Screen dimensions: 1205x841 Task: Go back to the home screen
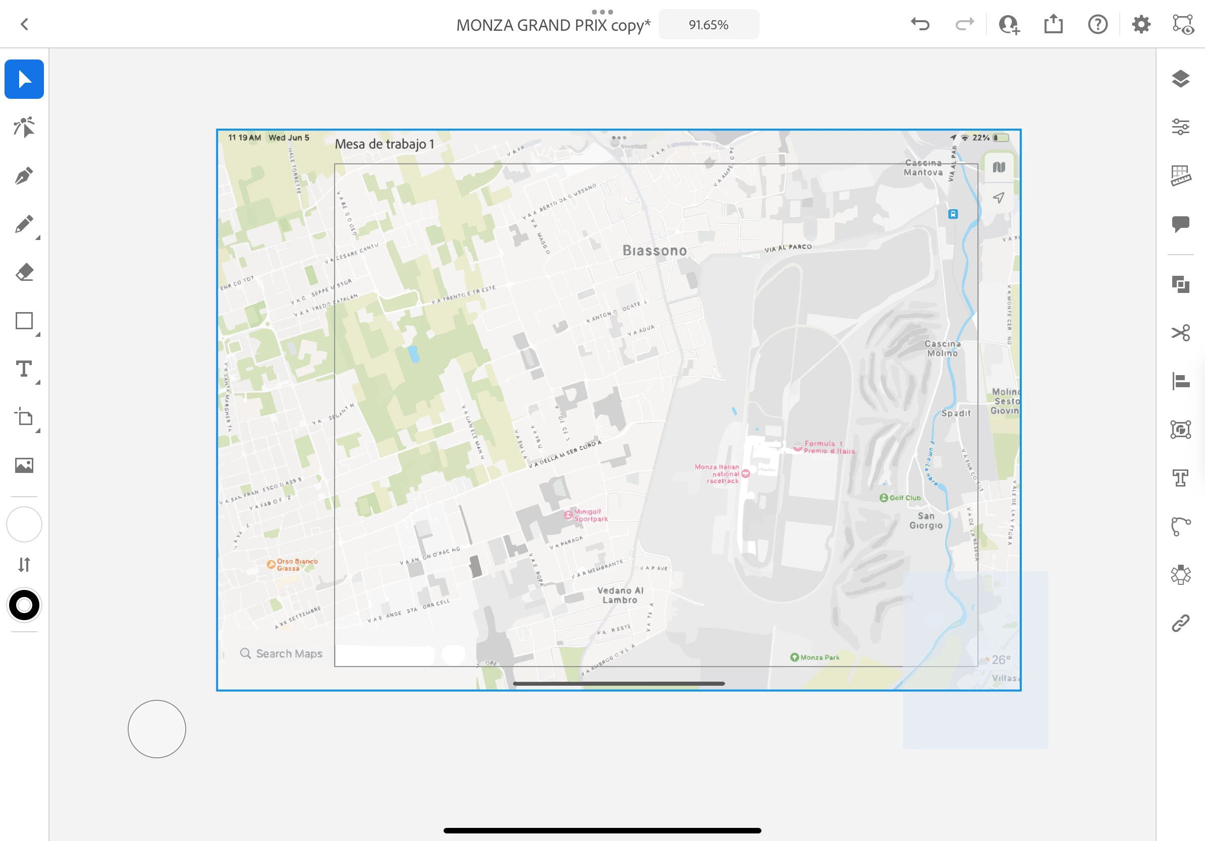click(24, 24)
